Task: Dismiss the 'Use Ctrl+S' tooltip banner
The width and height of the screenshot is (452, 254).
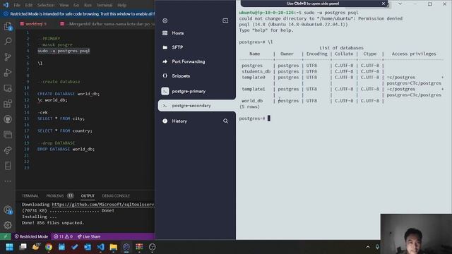Action: pyautogui.click(x=383, y=4)
